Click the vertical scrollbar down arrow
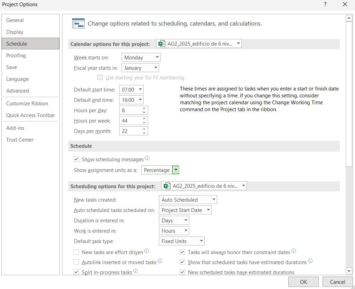The image size is (355, 289). coord(349,271)
